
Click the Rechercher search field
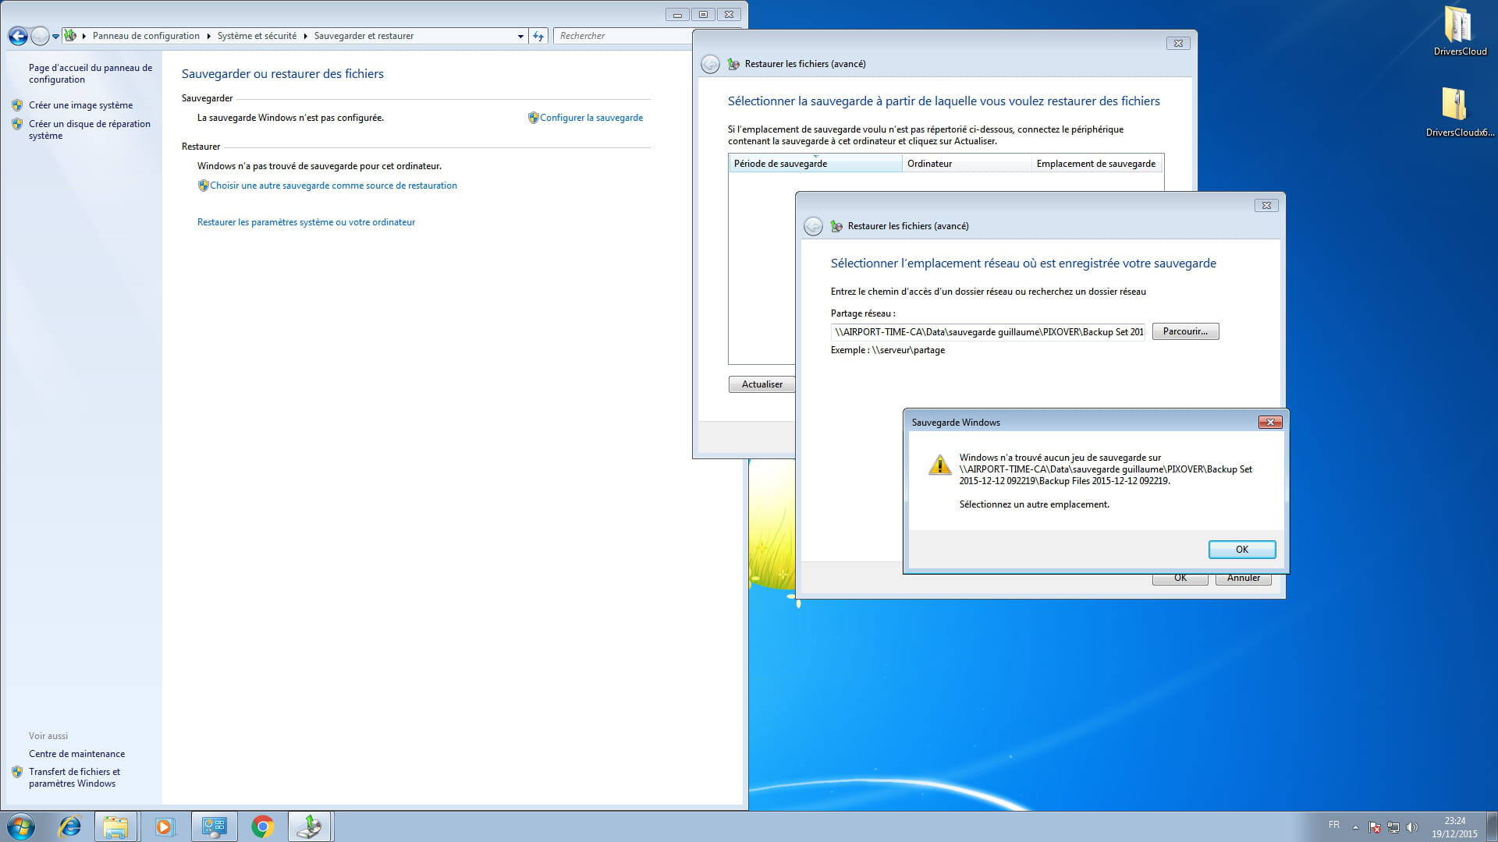point(624,36)
